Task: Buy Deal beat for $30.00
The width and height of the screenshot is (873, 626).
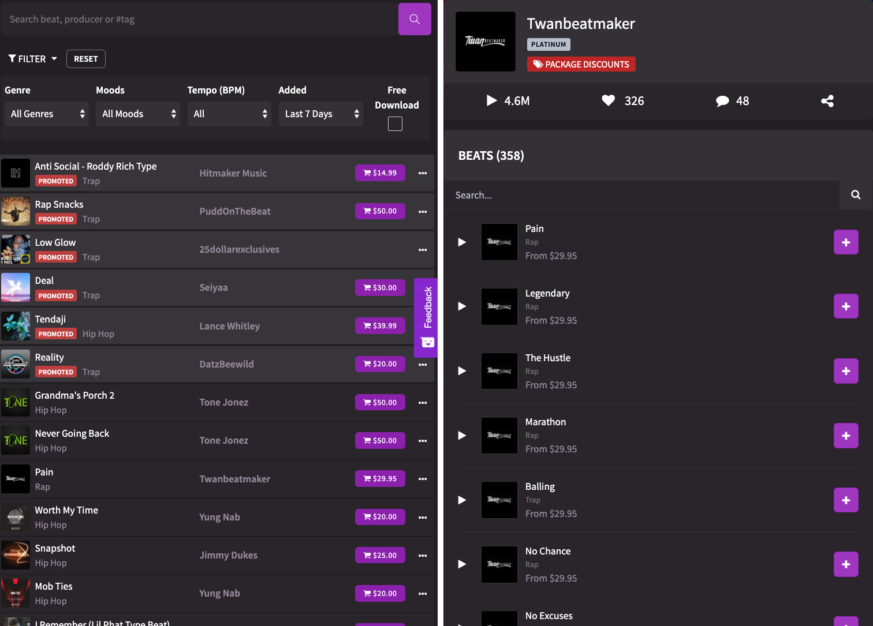Action: click(x=380, y=287)
